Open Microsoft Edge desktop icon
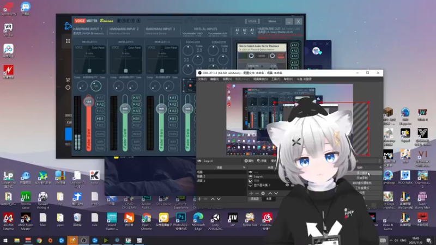The width and height of the screenshot is (436, 245). coord(198,222)
